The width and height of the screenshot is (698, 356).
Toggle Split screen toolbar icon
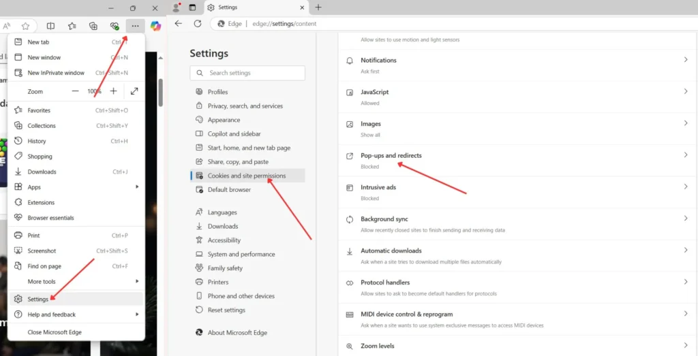coord(50,27)
